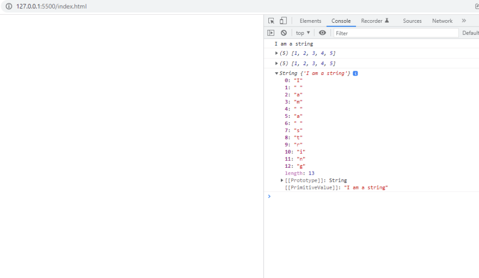Open the Recorder tab
The height and width of the screenshot is (278, 479).
(375, 21)
